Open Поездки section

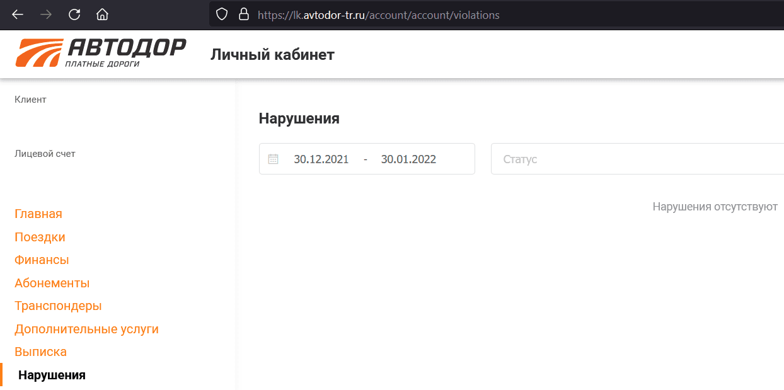point(40,238)
